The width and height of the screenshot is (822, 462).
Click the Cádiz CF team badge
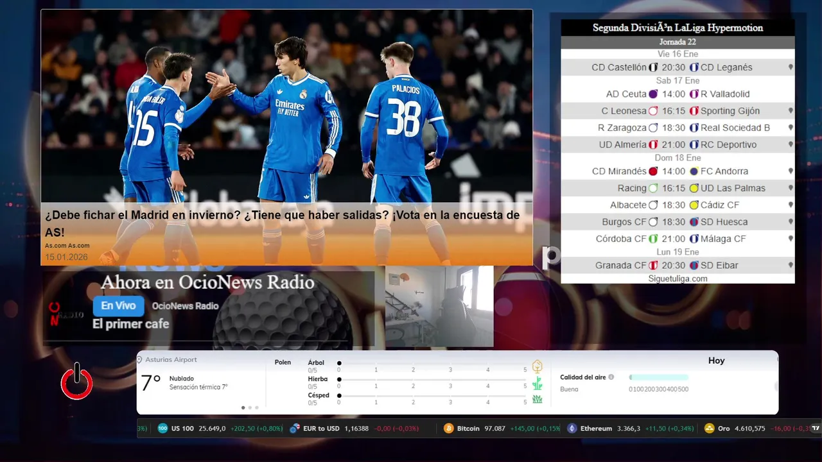(x=694, y=205)
